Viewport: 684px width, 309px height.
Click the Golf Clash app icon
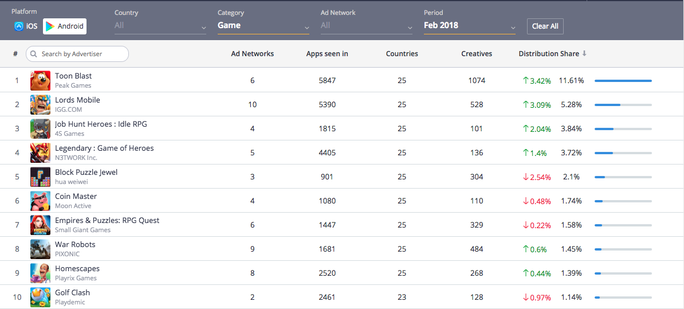click(40, 297)
